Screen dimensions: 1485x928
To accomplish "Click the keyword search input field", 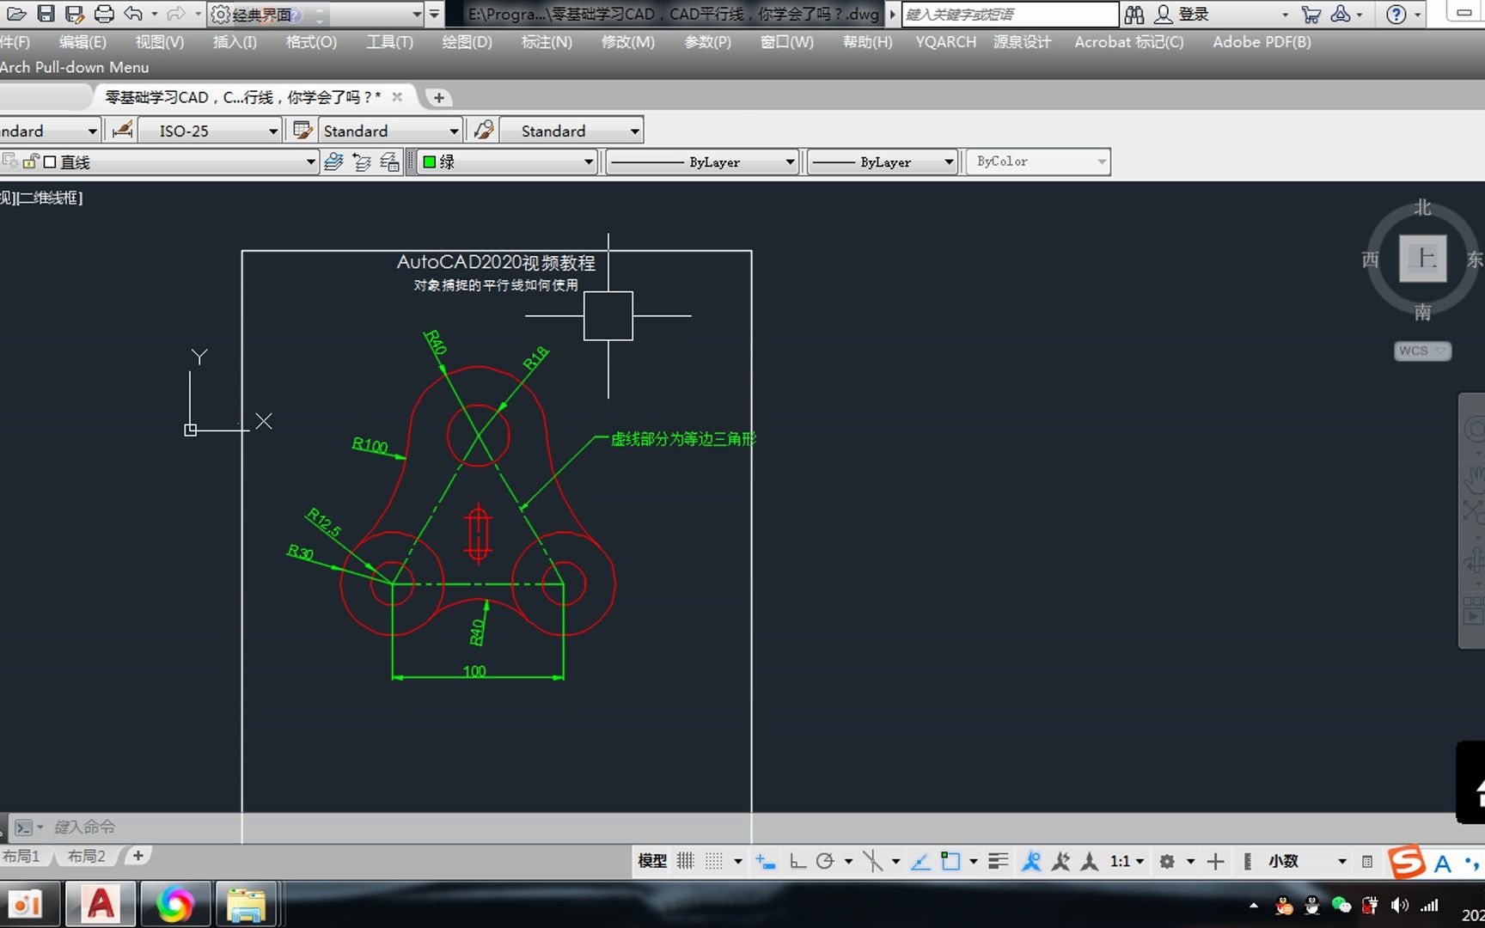I will [1011, 14].
